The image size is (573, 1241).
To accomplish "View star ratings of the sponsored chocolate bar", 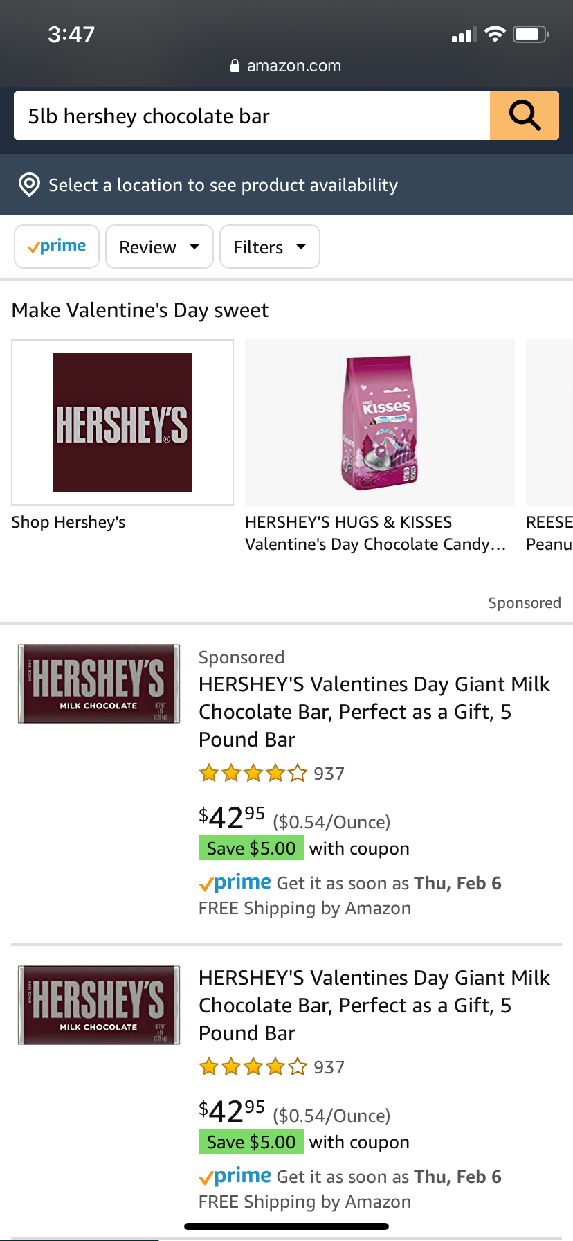I will [x=253, y=773].
